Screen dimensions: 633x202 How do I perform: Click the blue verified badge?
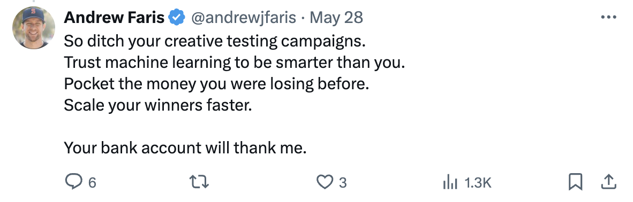[x=176, y=18]
